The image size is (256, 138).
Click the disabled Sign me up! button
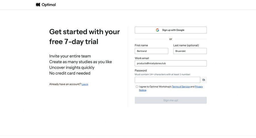171,100
